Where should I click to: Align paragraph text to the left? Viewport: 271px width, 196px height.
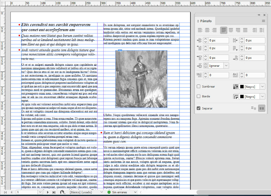[x=200, y=30]
